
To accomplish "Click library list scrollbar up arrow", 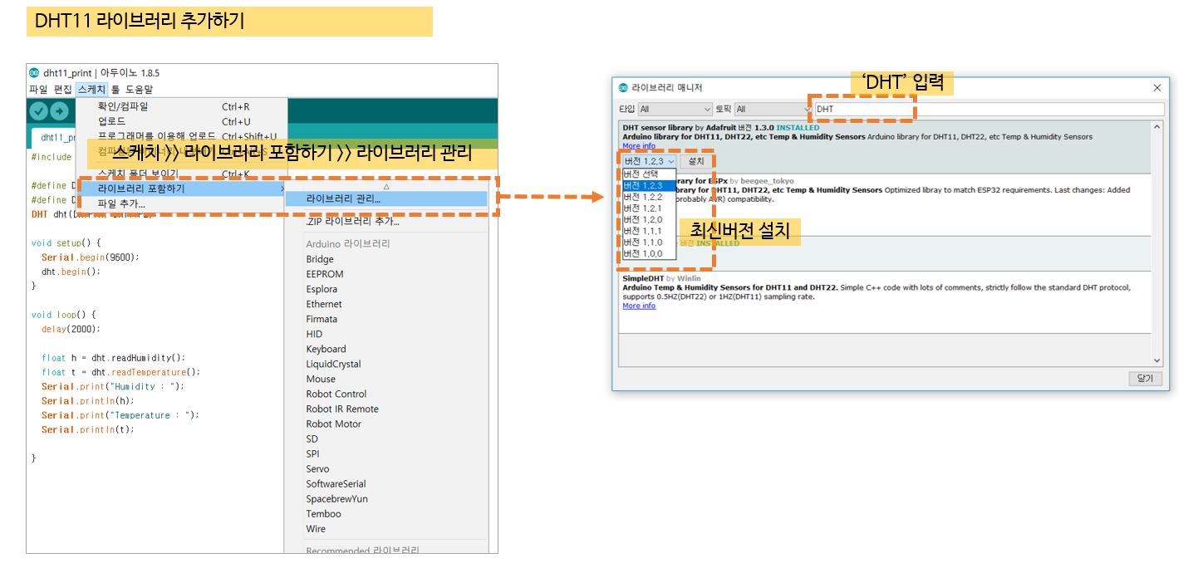I will [1157, 127].
